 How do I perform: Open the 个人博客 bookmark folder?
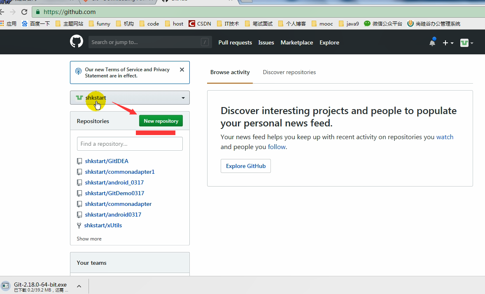[292, 23]
